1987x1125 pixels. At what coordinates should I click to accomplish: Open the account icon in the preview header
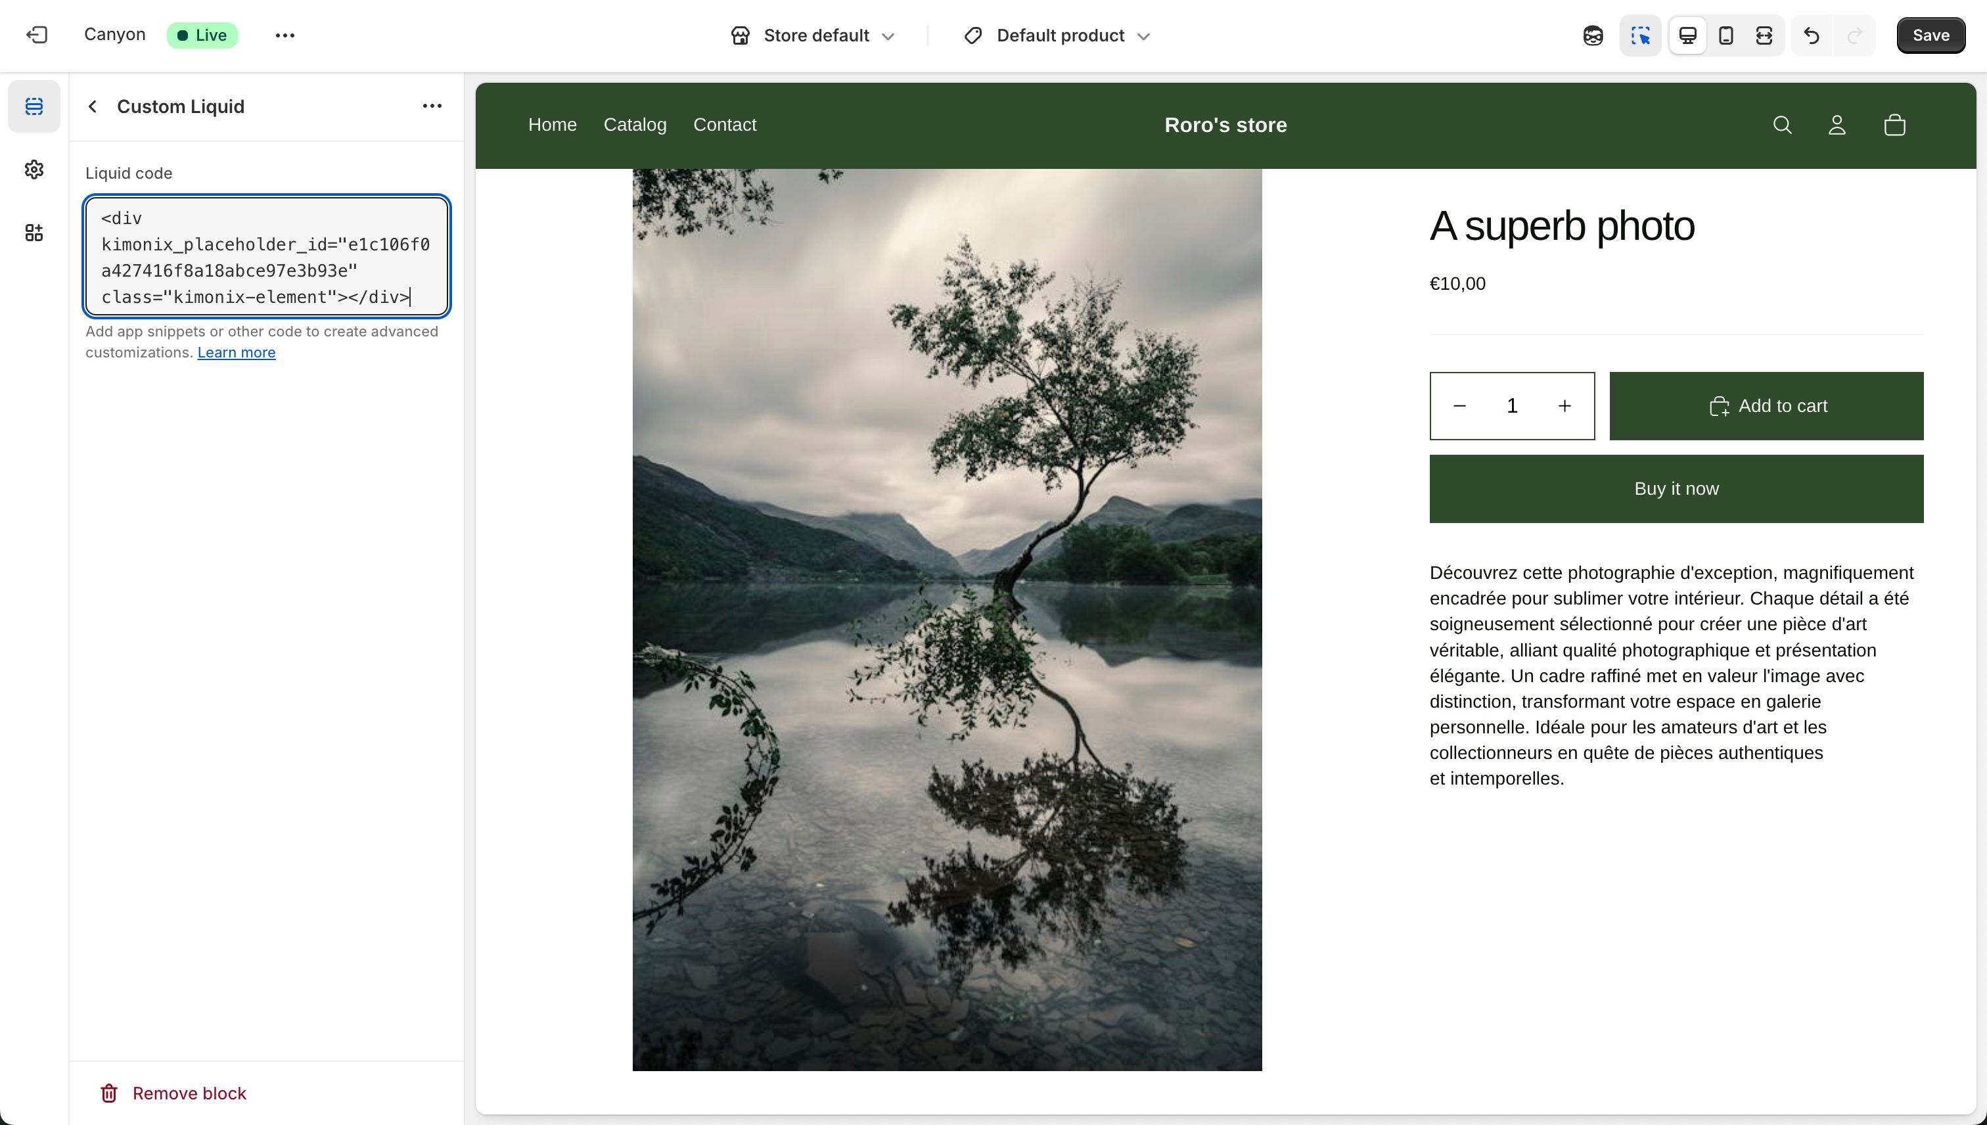1837,124
